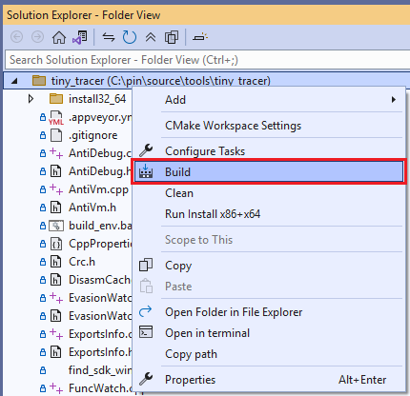The image size is (410, 396).
Task: Expand the install32_64 folder
Action: 31,99
